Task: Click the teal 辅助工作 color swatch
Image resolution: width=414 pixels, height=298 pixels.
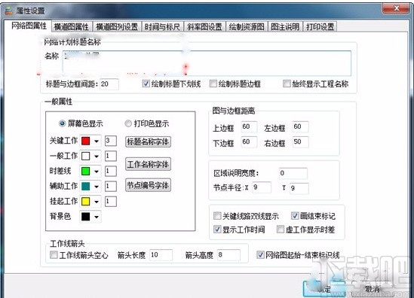Action: pos(85,187)
